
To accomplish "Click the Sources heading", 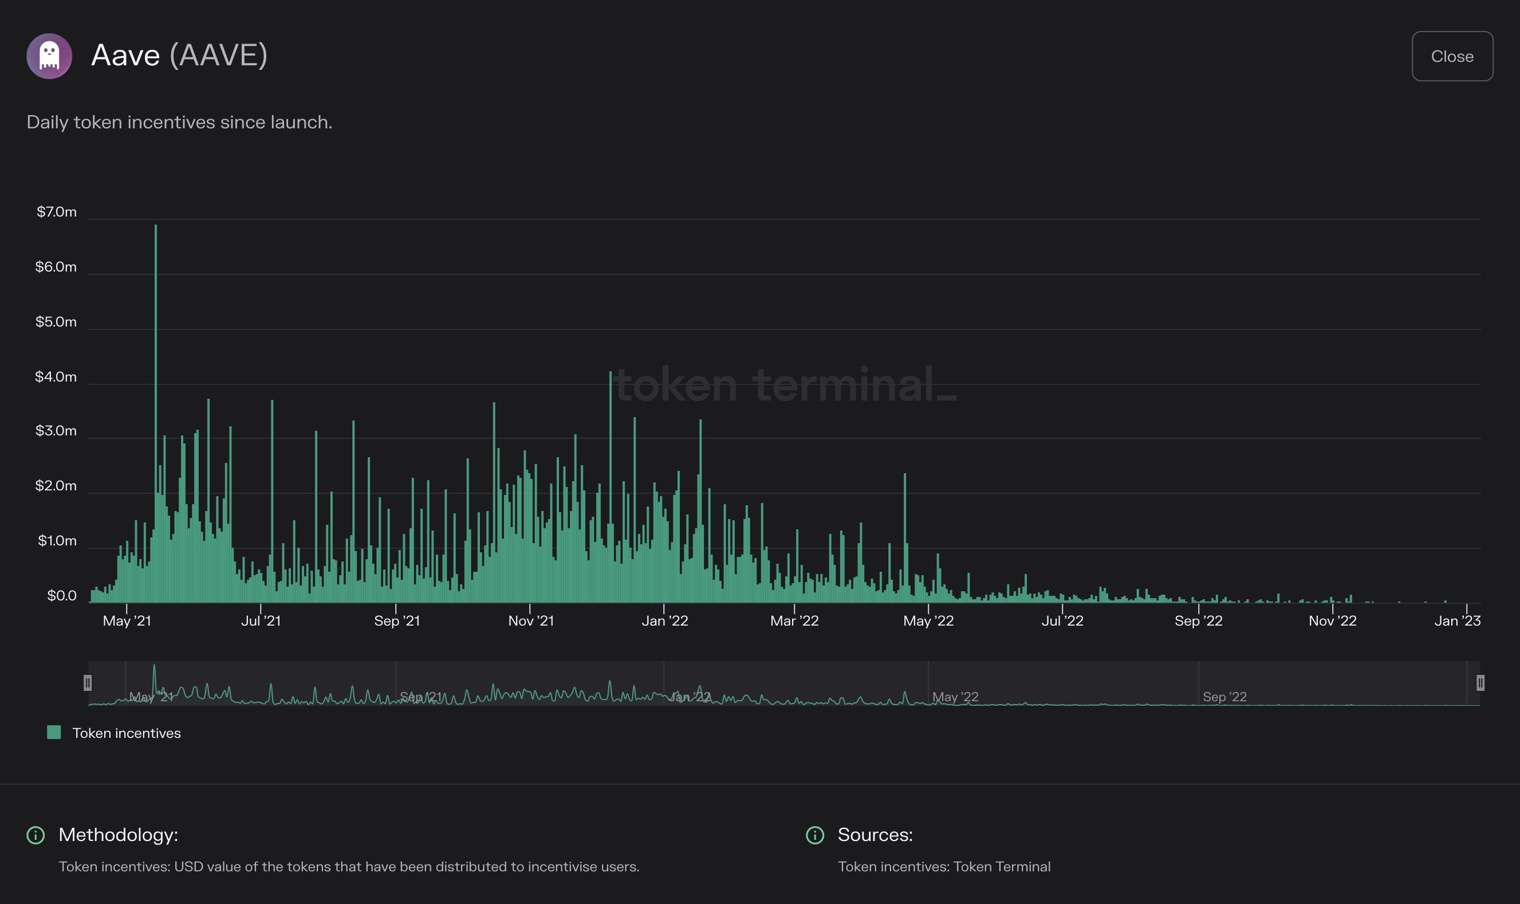I will [x=875, y=835].
